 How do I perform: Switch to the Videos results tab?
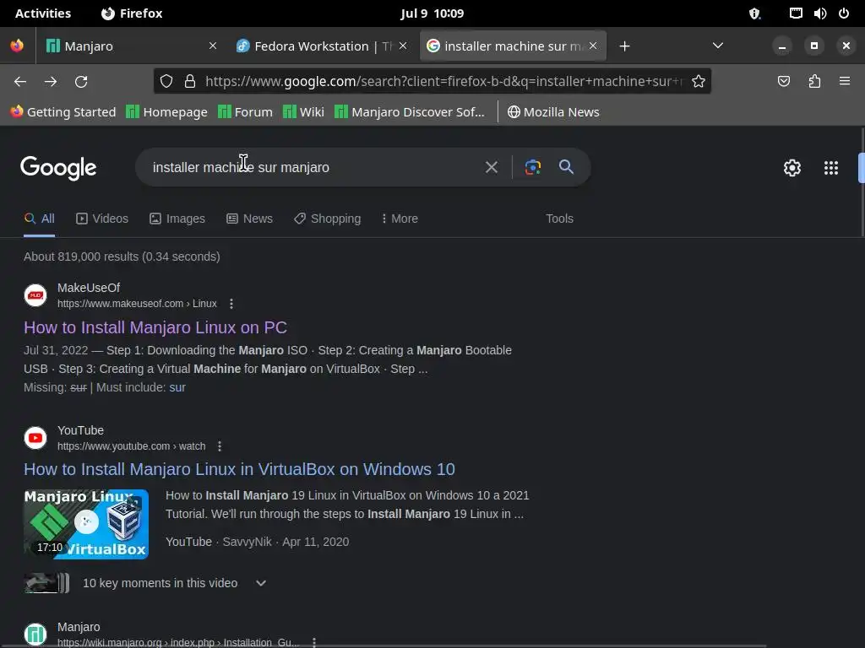(102, 219)
